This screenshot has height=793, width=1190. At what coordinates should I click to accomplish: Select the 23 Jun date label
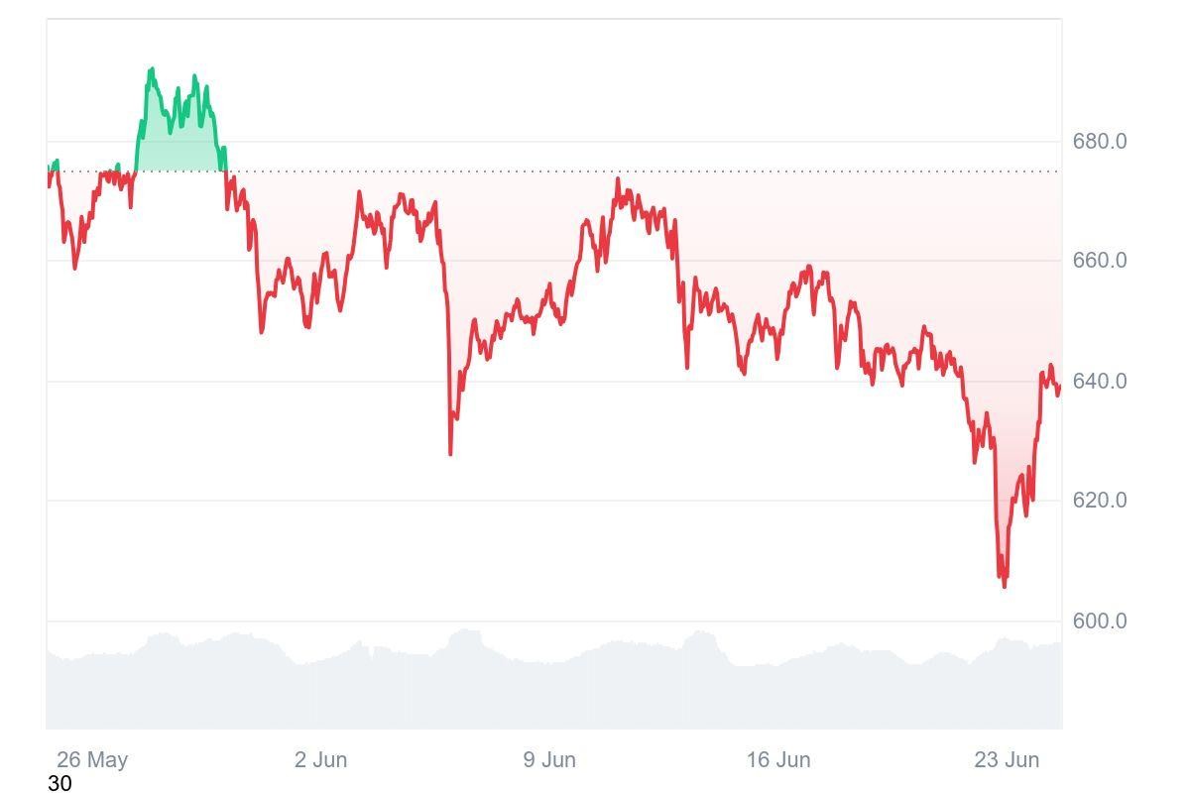[x=1007, y=760]
